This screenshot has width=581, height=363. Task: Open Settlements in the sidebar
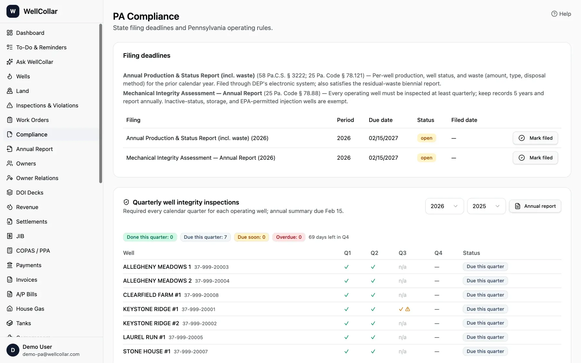(51, 222)
